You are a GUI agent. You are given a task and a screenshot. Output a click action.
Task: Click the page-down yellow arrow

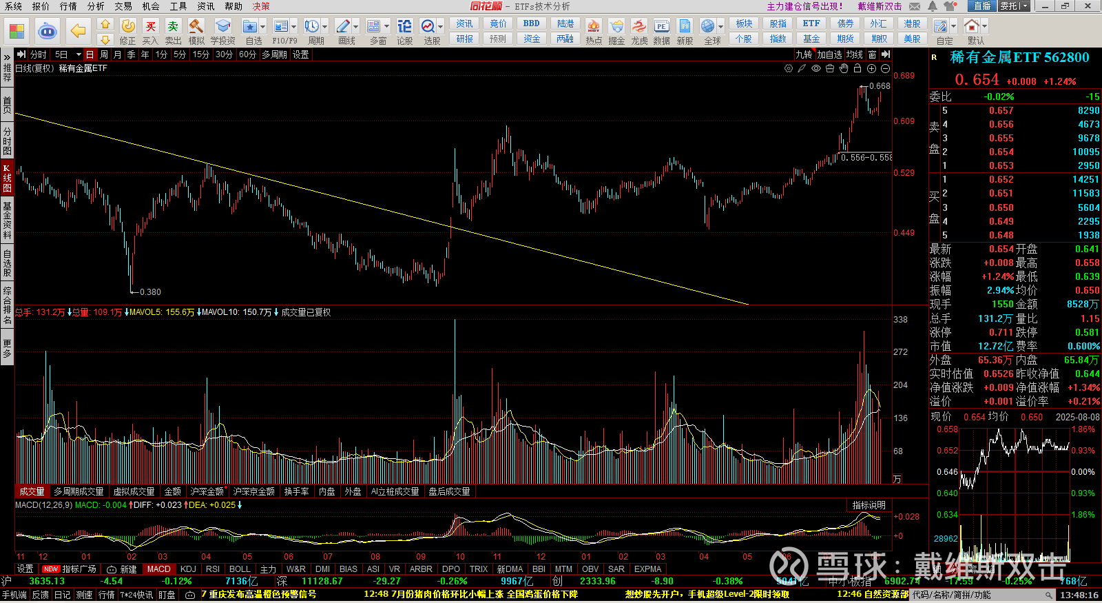(x=105, y=39)
